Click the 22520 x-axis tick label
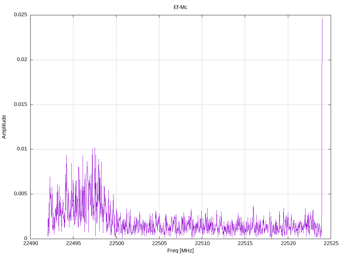The width and height of the screenshot is (340, 255). [x=288, y=243]
